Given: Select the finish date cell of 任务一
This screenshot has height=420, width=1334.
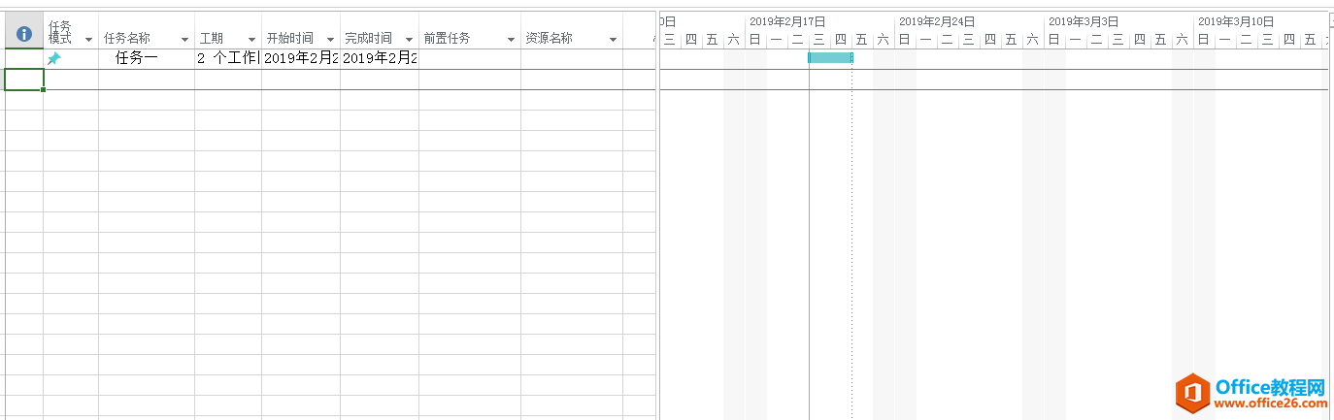Looking at the screenshot, I should click(380, 59).
